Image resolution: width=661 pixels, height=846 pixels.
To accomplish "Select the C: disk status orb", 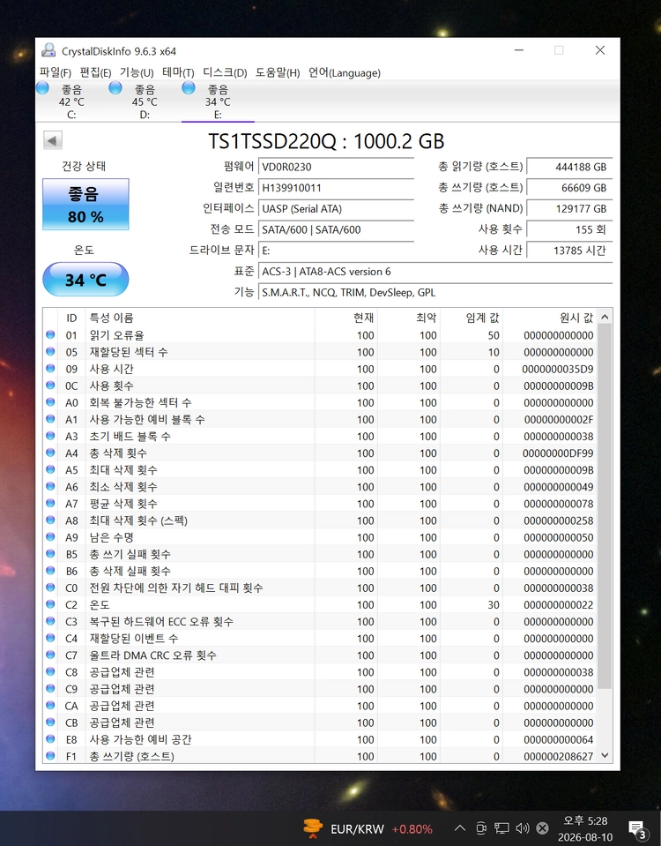I will pos(42,88).
